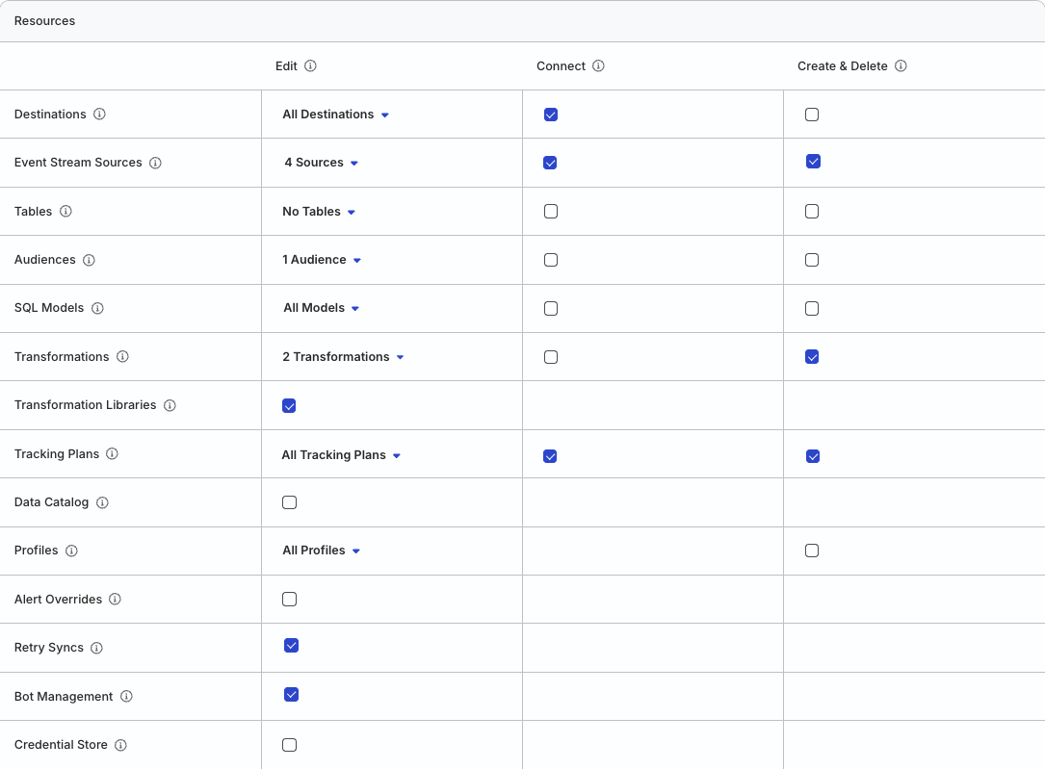Uncheck Connect for Event Stream Sources

550,163
